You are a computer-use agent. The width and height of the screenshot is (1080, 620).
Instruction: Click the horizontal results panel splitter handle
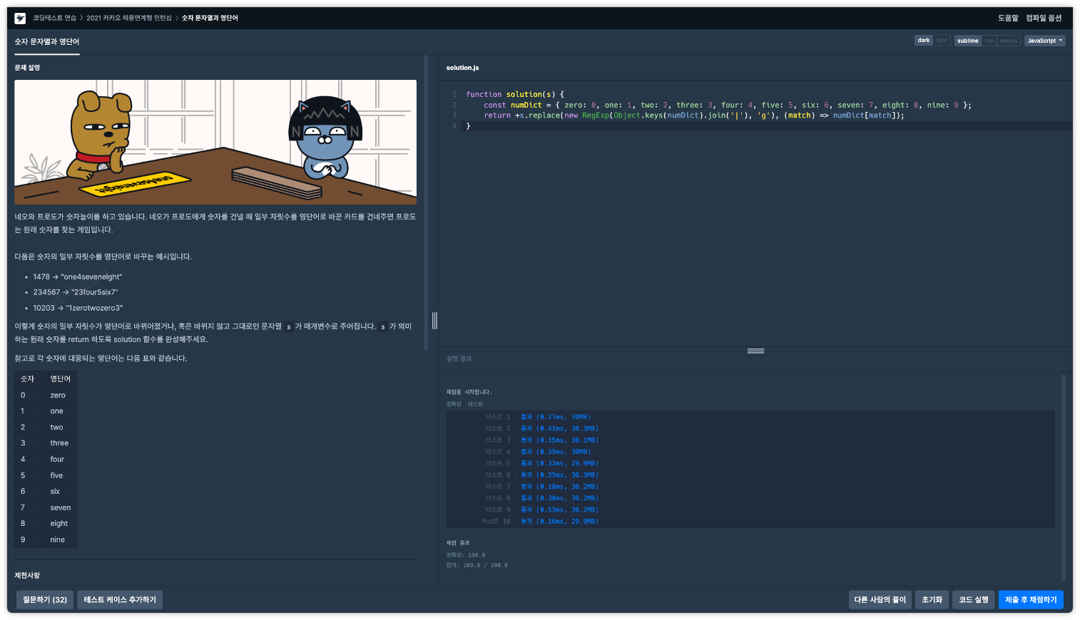(756, 351)
